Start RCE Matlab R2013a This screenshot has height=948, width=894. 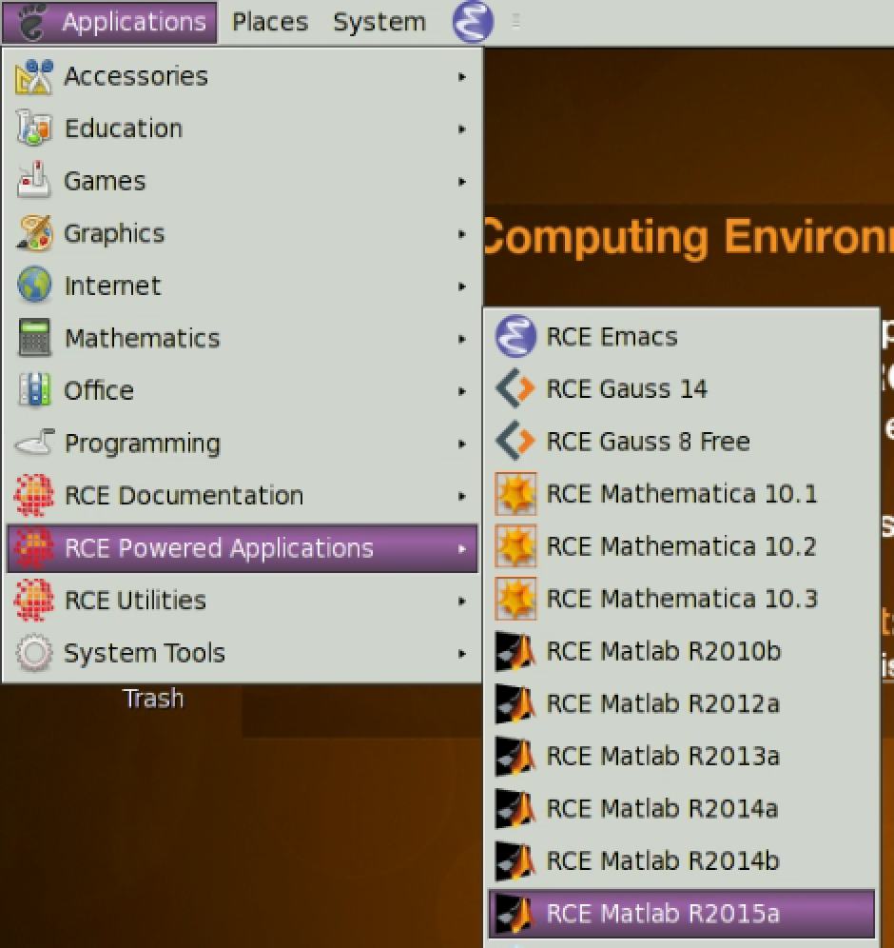pos(681,756)
